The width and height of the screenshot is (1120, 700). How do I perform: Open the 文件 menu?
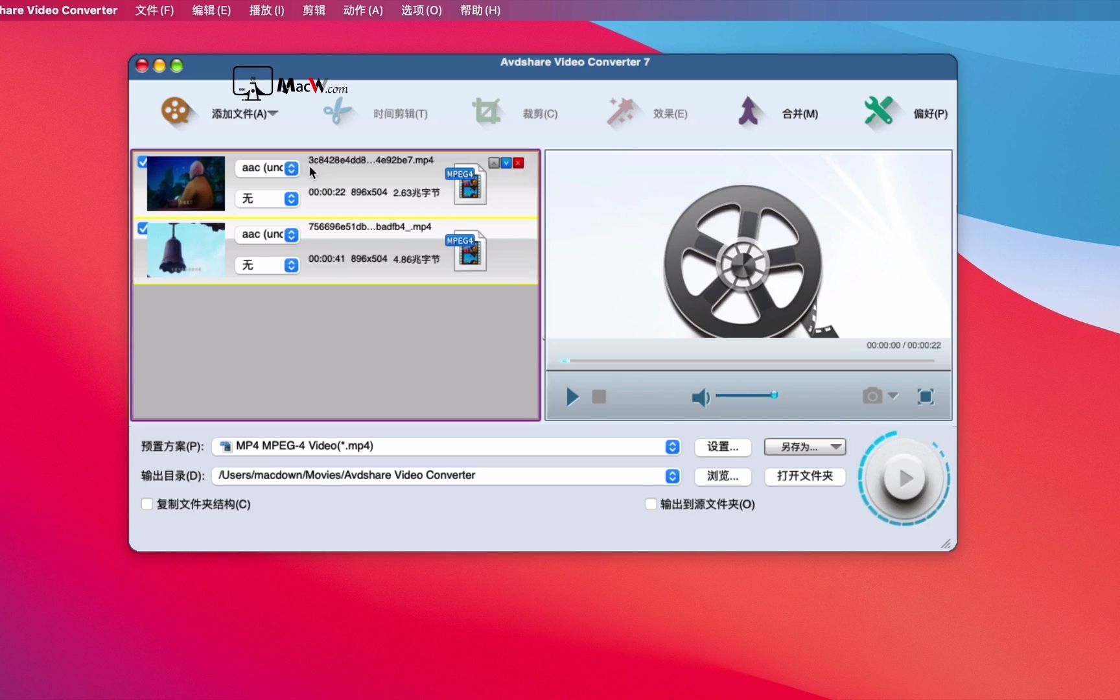coord(154,10)
